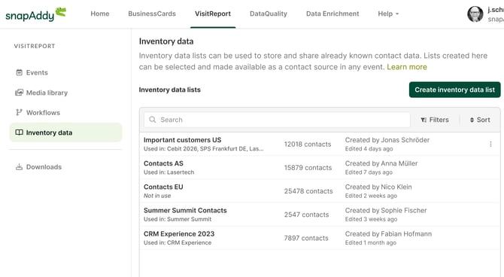Screen dimensions: 504x277
Task: Follow the Learn more link
Action: 407,67
